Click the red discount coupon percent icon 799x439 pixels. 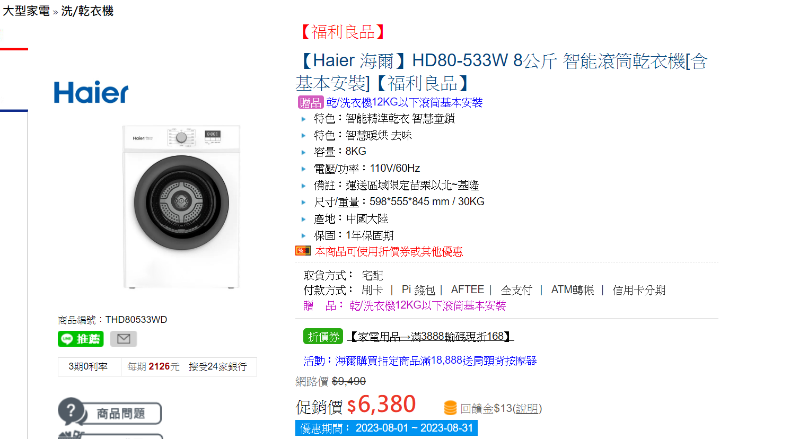[303, 251]
